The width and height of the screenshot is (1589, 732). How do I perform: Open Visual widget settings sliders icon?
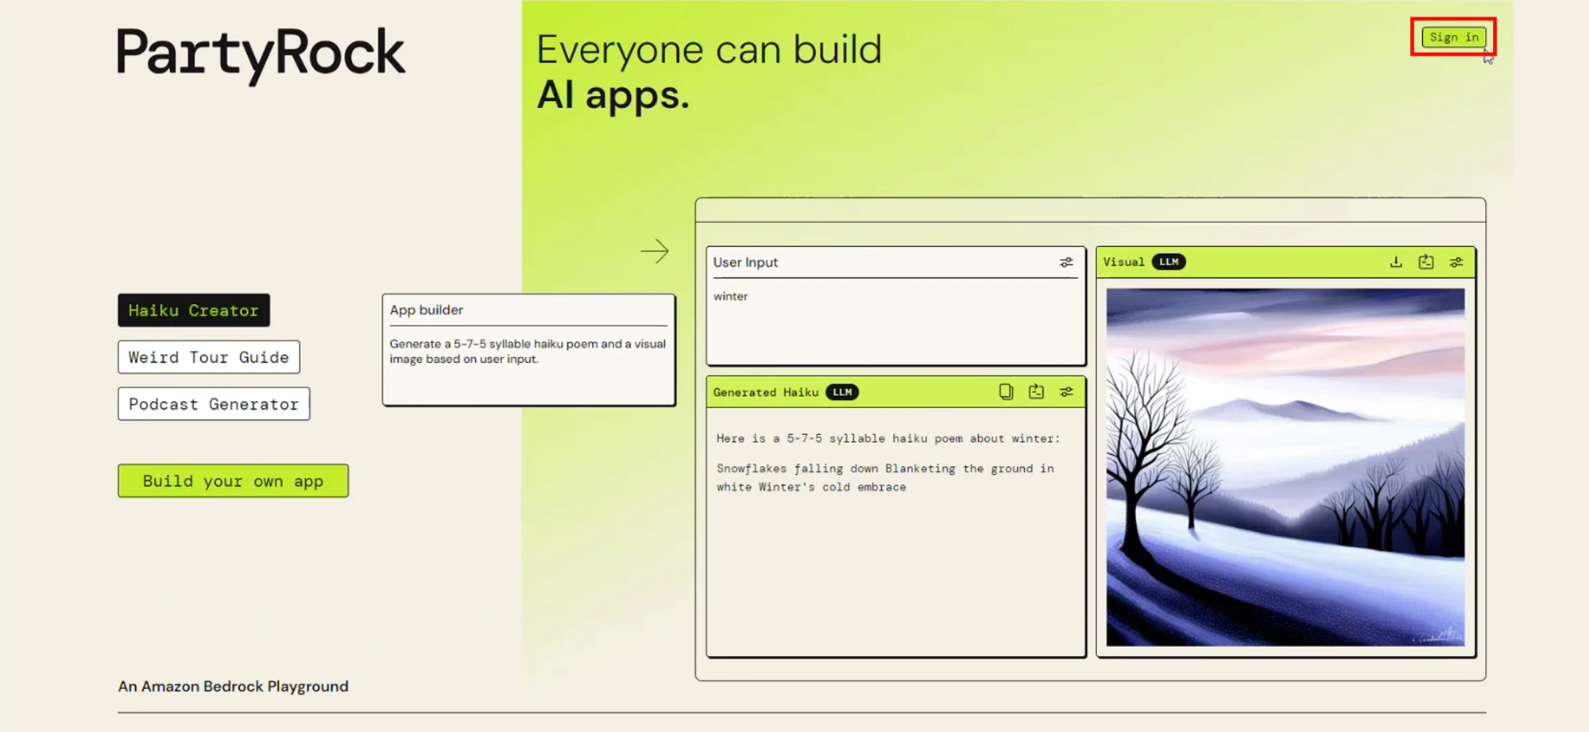pos(1456,262)
